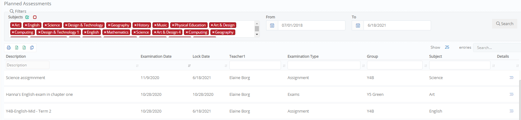Deselect all subjects red checkbox

[x=35, y=17]
